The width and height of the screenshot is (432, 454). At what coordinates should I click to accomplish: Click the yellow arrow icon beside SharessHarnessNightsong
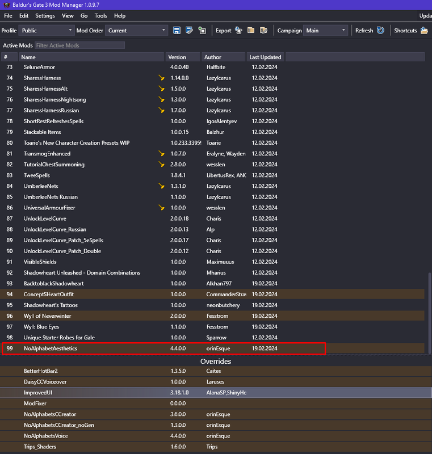point(162,100)
